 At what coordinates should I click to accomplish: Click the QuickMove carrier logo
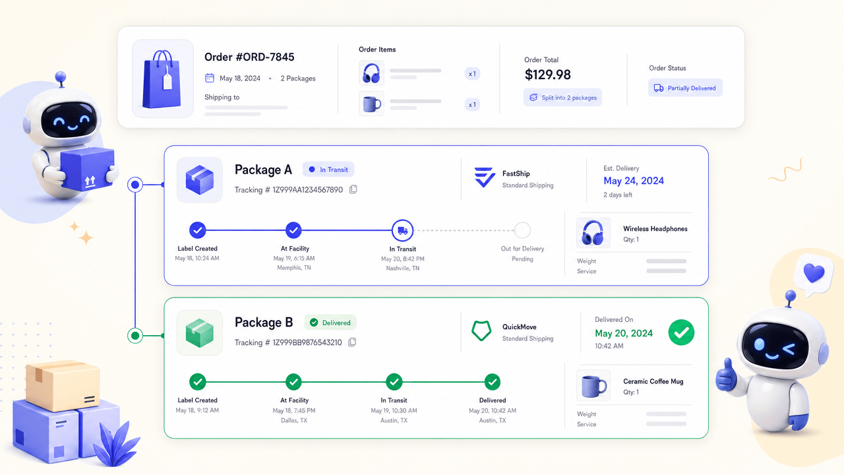tap(481, 331)
